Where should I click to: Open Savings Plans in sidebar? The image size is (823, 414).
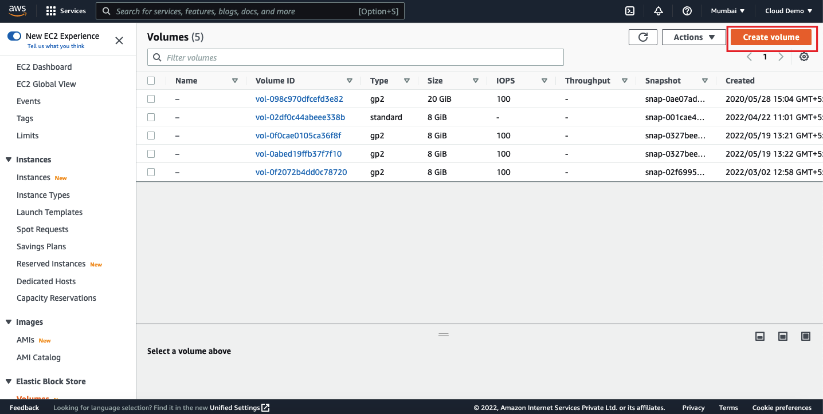click(x=41, y=246)
